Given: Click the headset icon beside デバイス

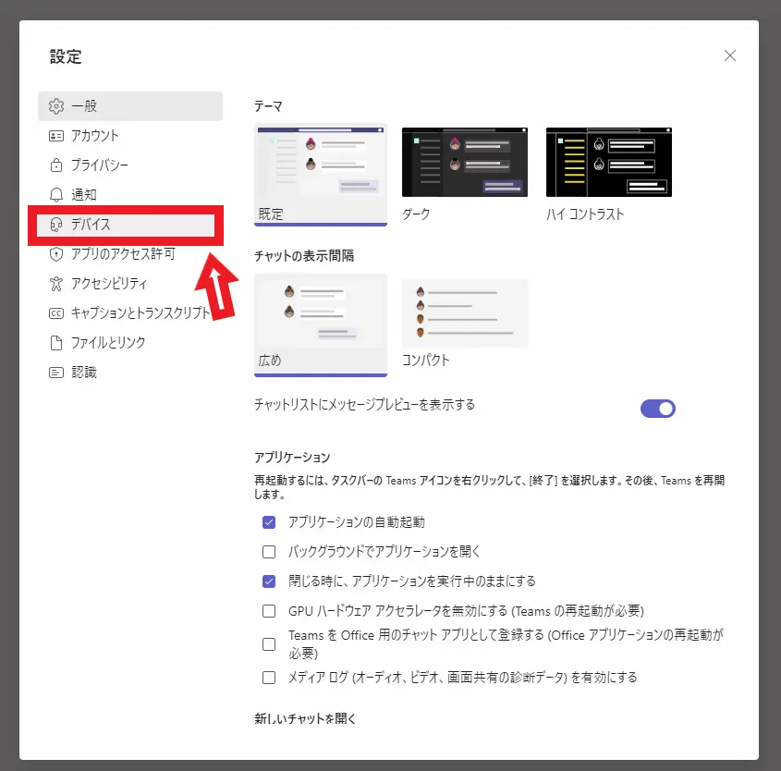Looking at the screenshot, I should [56, 225].
